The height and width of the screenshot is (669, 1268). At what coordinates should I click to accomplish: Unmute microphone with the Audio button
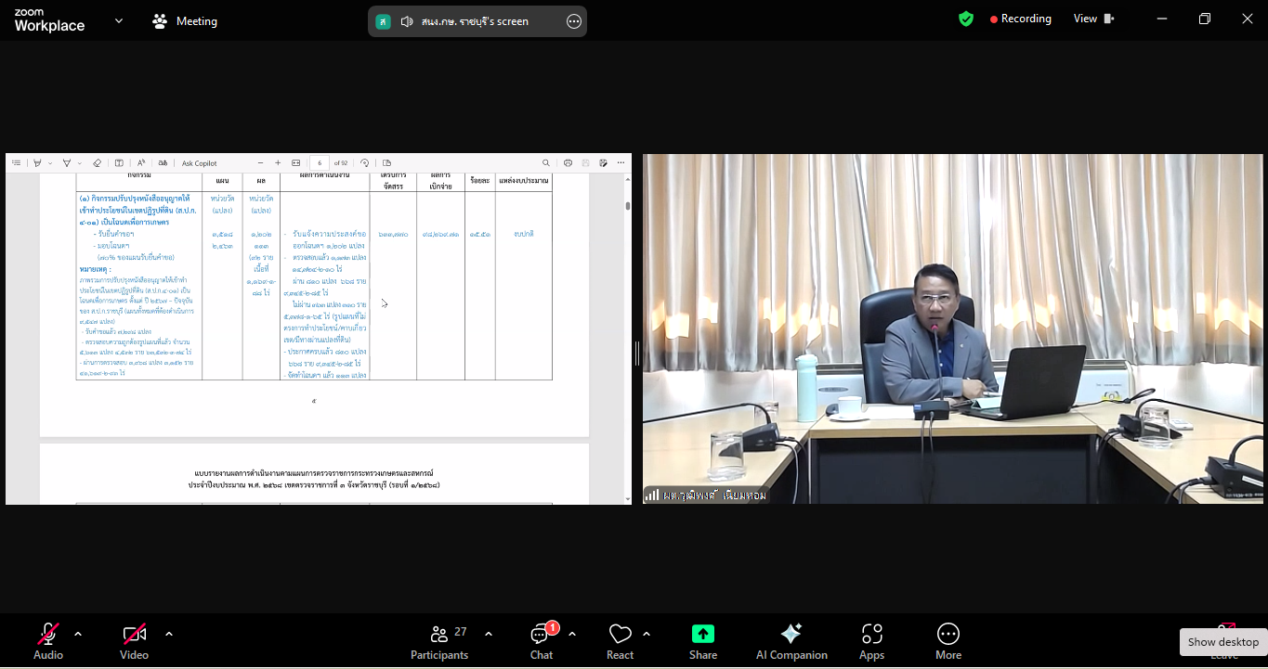coord(48,640)
